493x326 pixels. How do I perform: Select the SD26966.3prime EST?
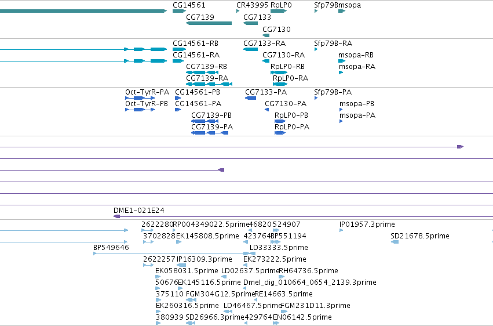coord(215,317)
